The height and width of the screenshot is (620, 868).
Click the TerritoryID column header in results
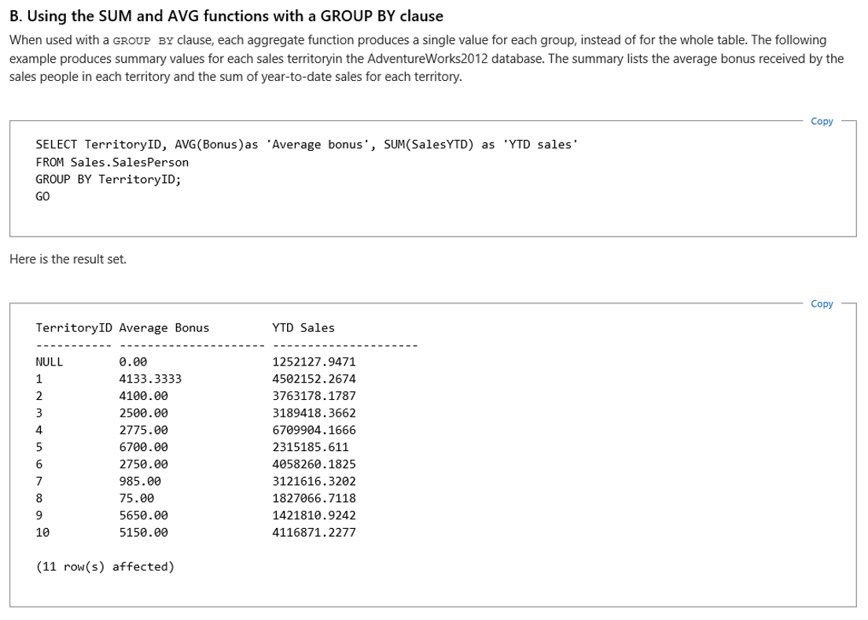pos(74,328)
